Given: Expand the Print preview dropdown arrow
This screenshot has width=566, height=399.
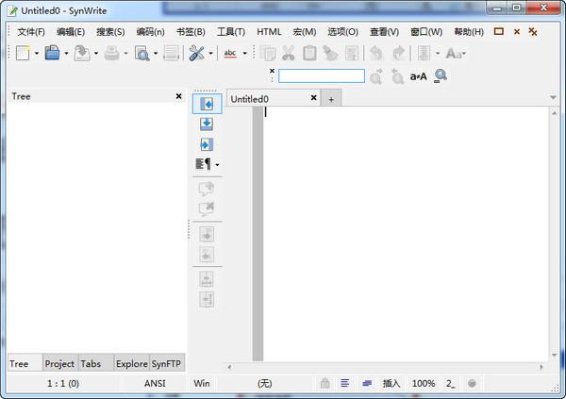Looking at the screenshot, I should 156,54.
